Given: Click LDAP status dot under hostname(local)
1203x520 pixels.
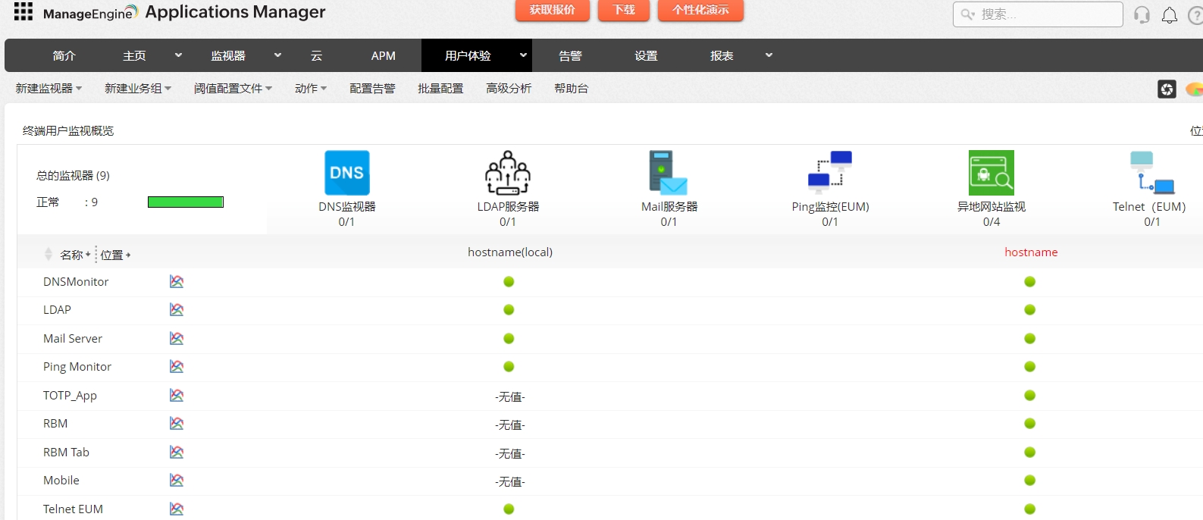Looking at the screenshot, I should 509,309.
